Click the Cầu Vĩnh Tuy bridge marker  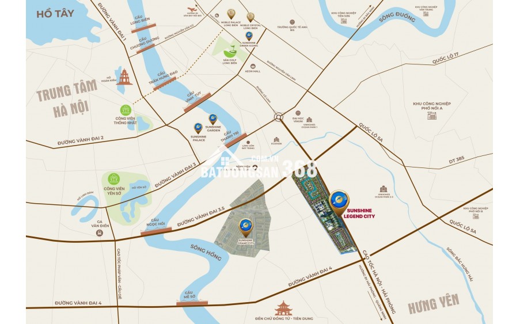[x=198, y=102]
